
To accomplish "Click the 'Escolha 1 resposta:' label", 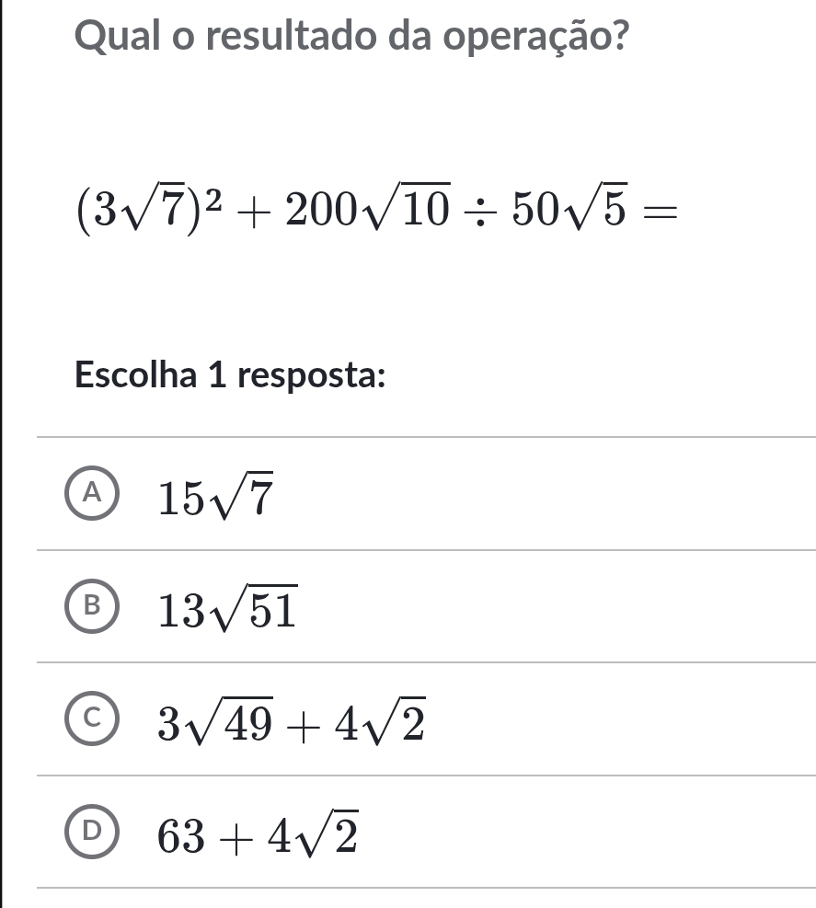I will coord(230,375).
